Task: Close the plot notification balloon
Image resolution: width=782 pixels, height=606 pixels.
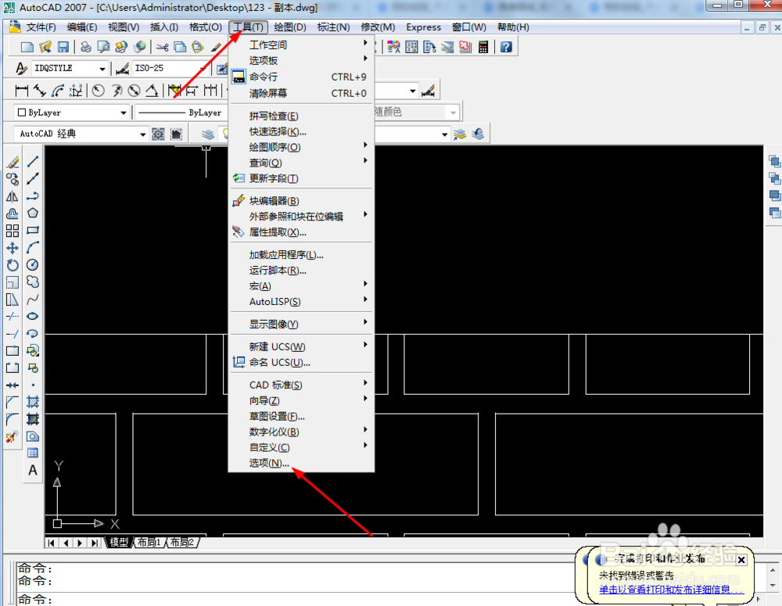Action: tap(741, 560)
